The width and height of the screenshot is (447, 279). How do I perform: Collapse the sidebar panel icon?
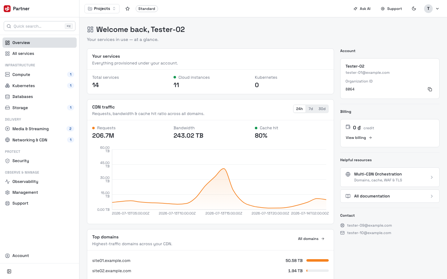pyautogui.click(x=9, y=272)
